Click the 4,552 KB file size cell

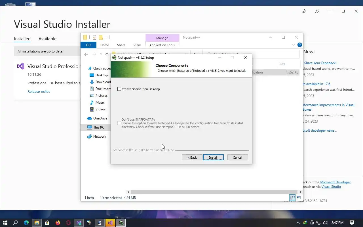292,72
